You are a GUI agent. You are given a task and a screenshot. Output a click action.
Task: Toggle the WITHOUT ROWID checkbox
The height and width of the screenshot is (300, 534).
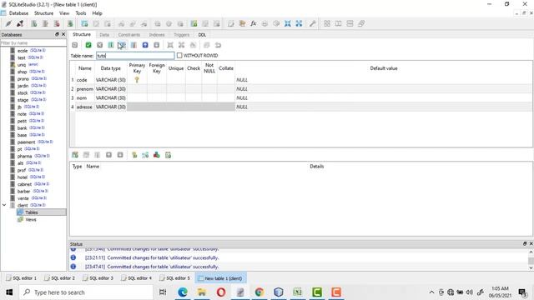coord(179,56)
